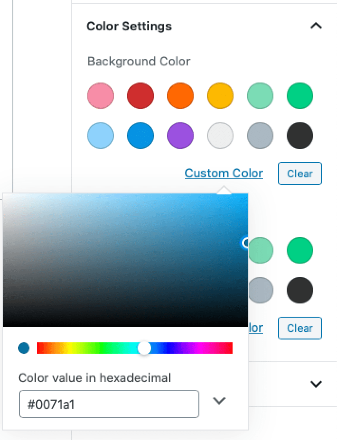Pick the purple background color swatch
Image resolution: width=337 pixels, height=440 pixels.
click(180, 136)
